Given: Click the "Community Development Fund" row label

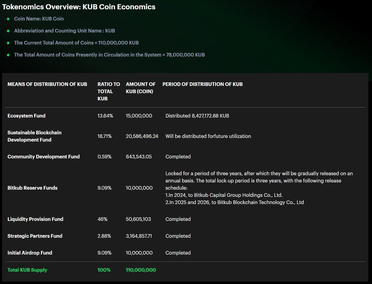Looking at the screenshot, I should click(x=44, y=157).
